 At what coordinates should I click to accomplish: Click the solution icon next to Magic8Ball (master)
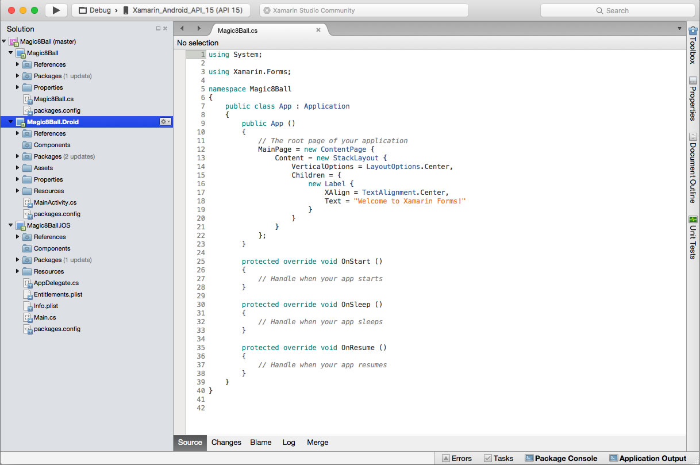(x=14, y=41)
